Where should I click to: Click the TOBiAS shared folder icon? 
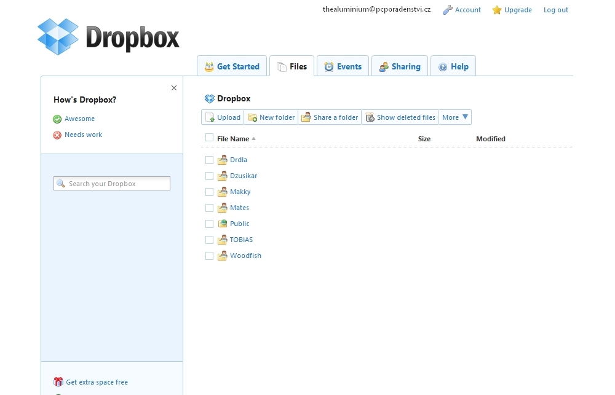(223, 240)
